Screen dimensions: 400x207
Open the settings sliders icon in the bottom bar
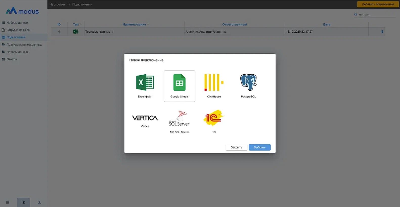23,202
